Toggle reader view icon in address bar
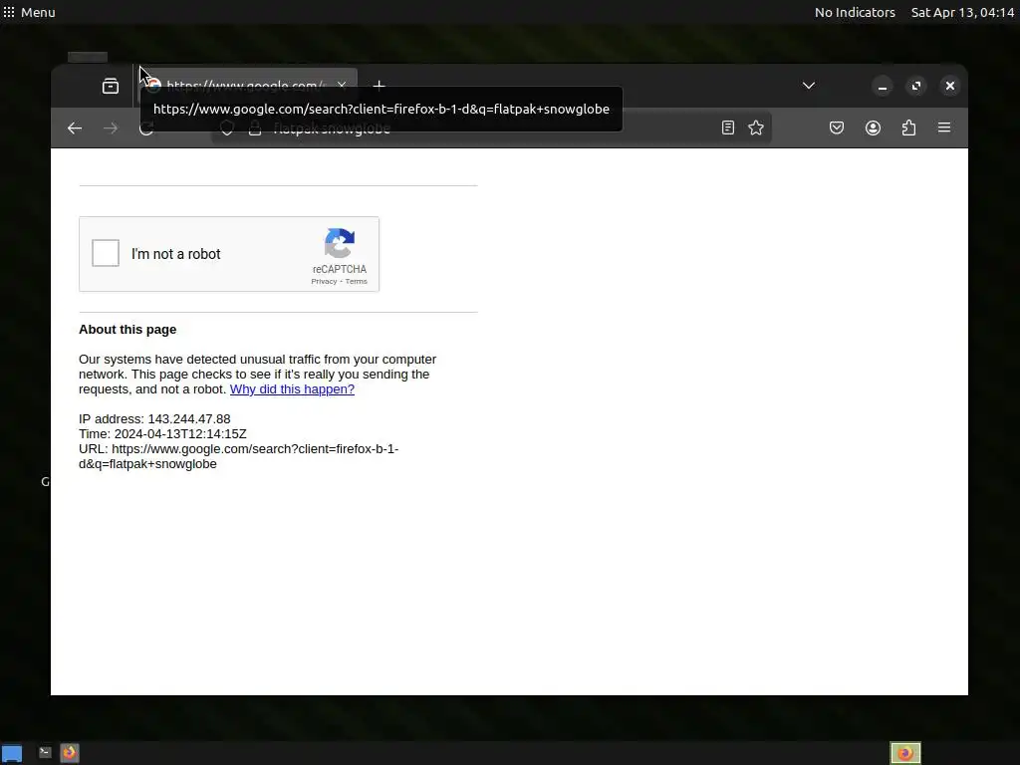Screen dimensions: 1020x765 (728, 127)
